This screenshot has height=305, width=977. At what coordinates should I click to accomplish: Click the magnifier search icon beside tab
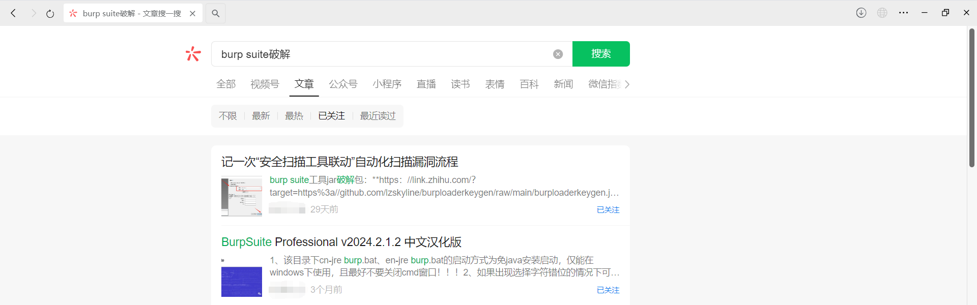point(216,14)
